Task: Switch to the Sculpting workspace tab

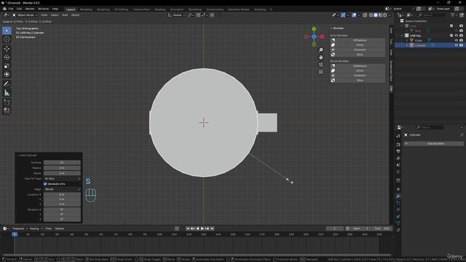Action: [103, 9]
